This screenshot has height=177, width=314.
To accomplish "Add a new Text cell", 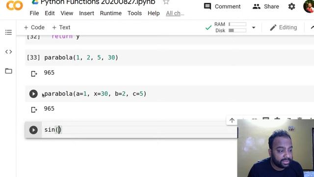I will coord(61,28).
